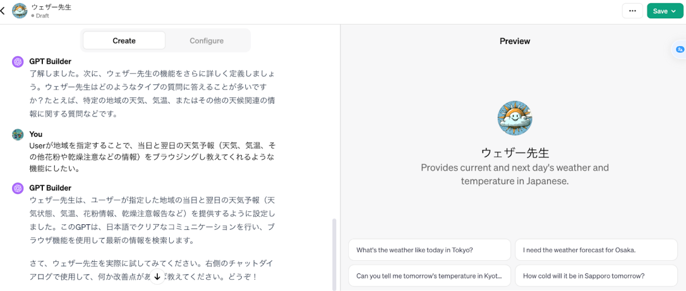Click the first GPT Builder purple avatar icon

coord(18,62)
